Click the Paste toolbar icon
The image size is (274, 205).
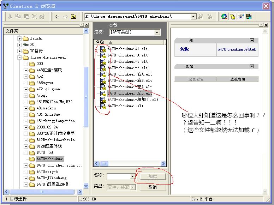pyautogui.click(x=26, y=17)
